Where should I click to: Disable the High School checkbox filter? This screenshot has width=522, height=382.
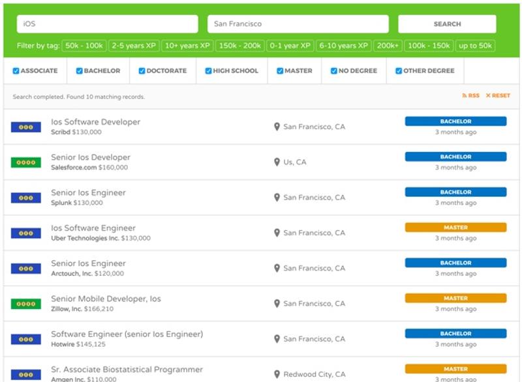(209, 71)
